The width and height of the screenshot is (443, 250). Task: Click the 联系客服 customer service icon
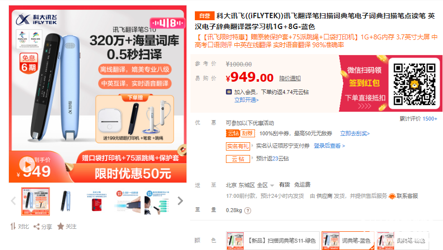point(392,196)
